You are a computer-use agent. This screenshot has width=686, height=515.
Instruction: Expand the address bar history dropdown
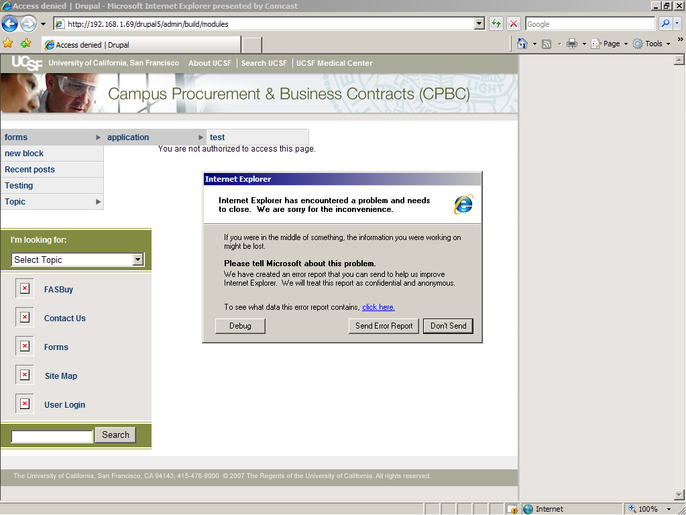pyautogui.click(x=479, y=24)
